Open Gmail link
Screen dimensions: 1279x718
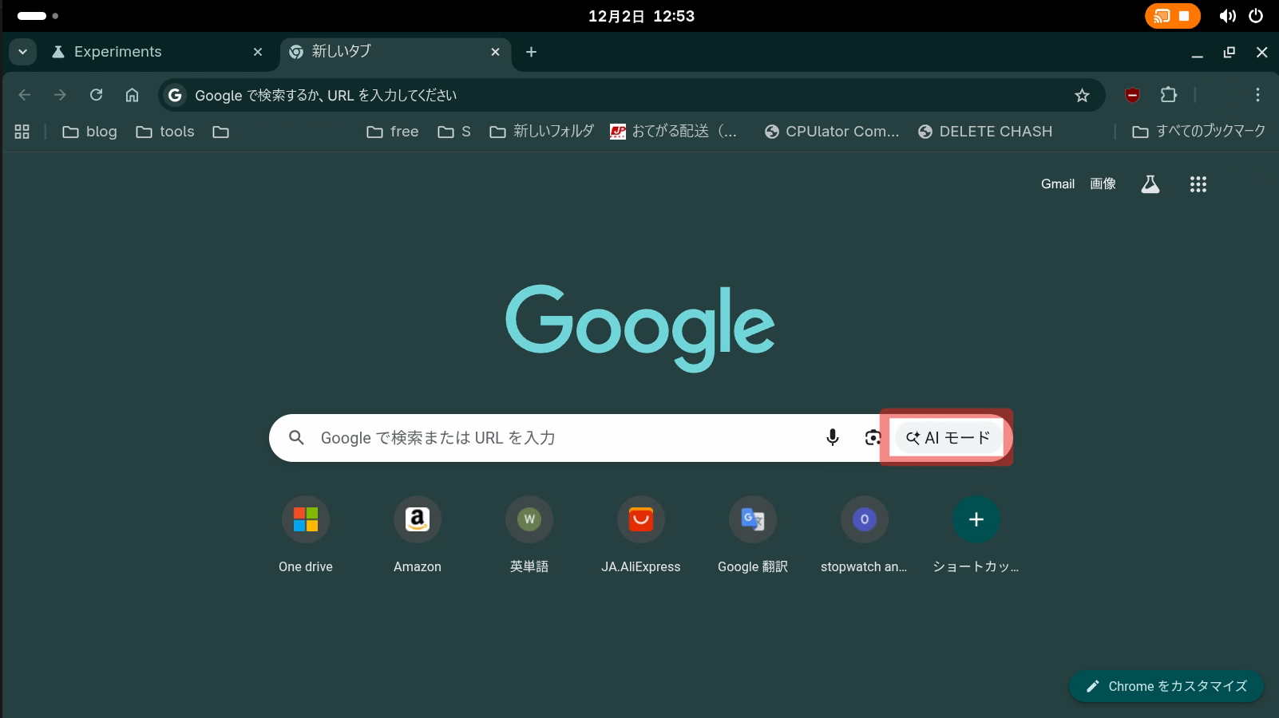1056,183
